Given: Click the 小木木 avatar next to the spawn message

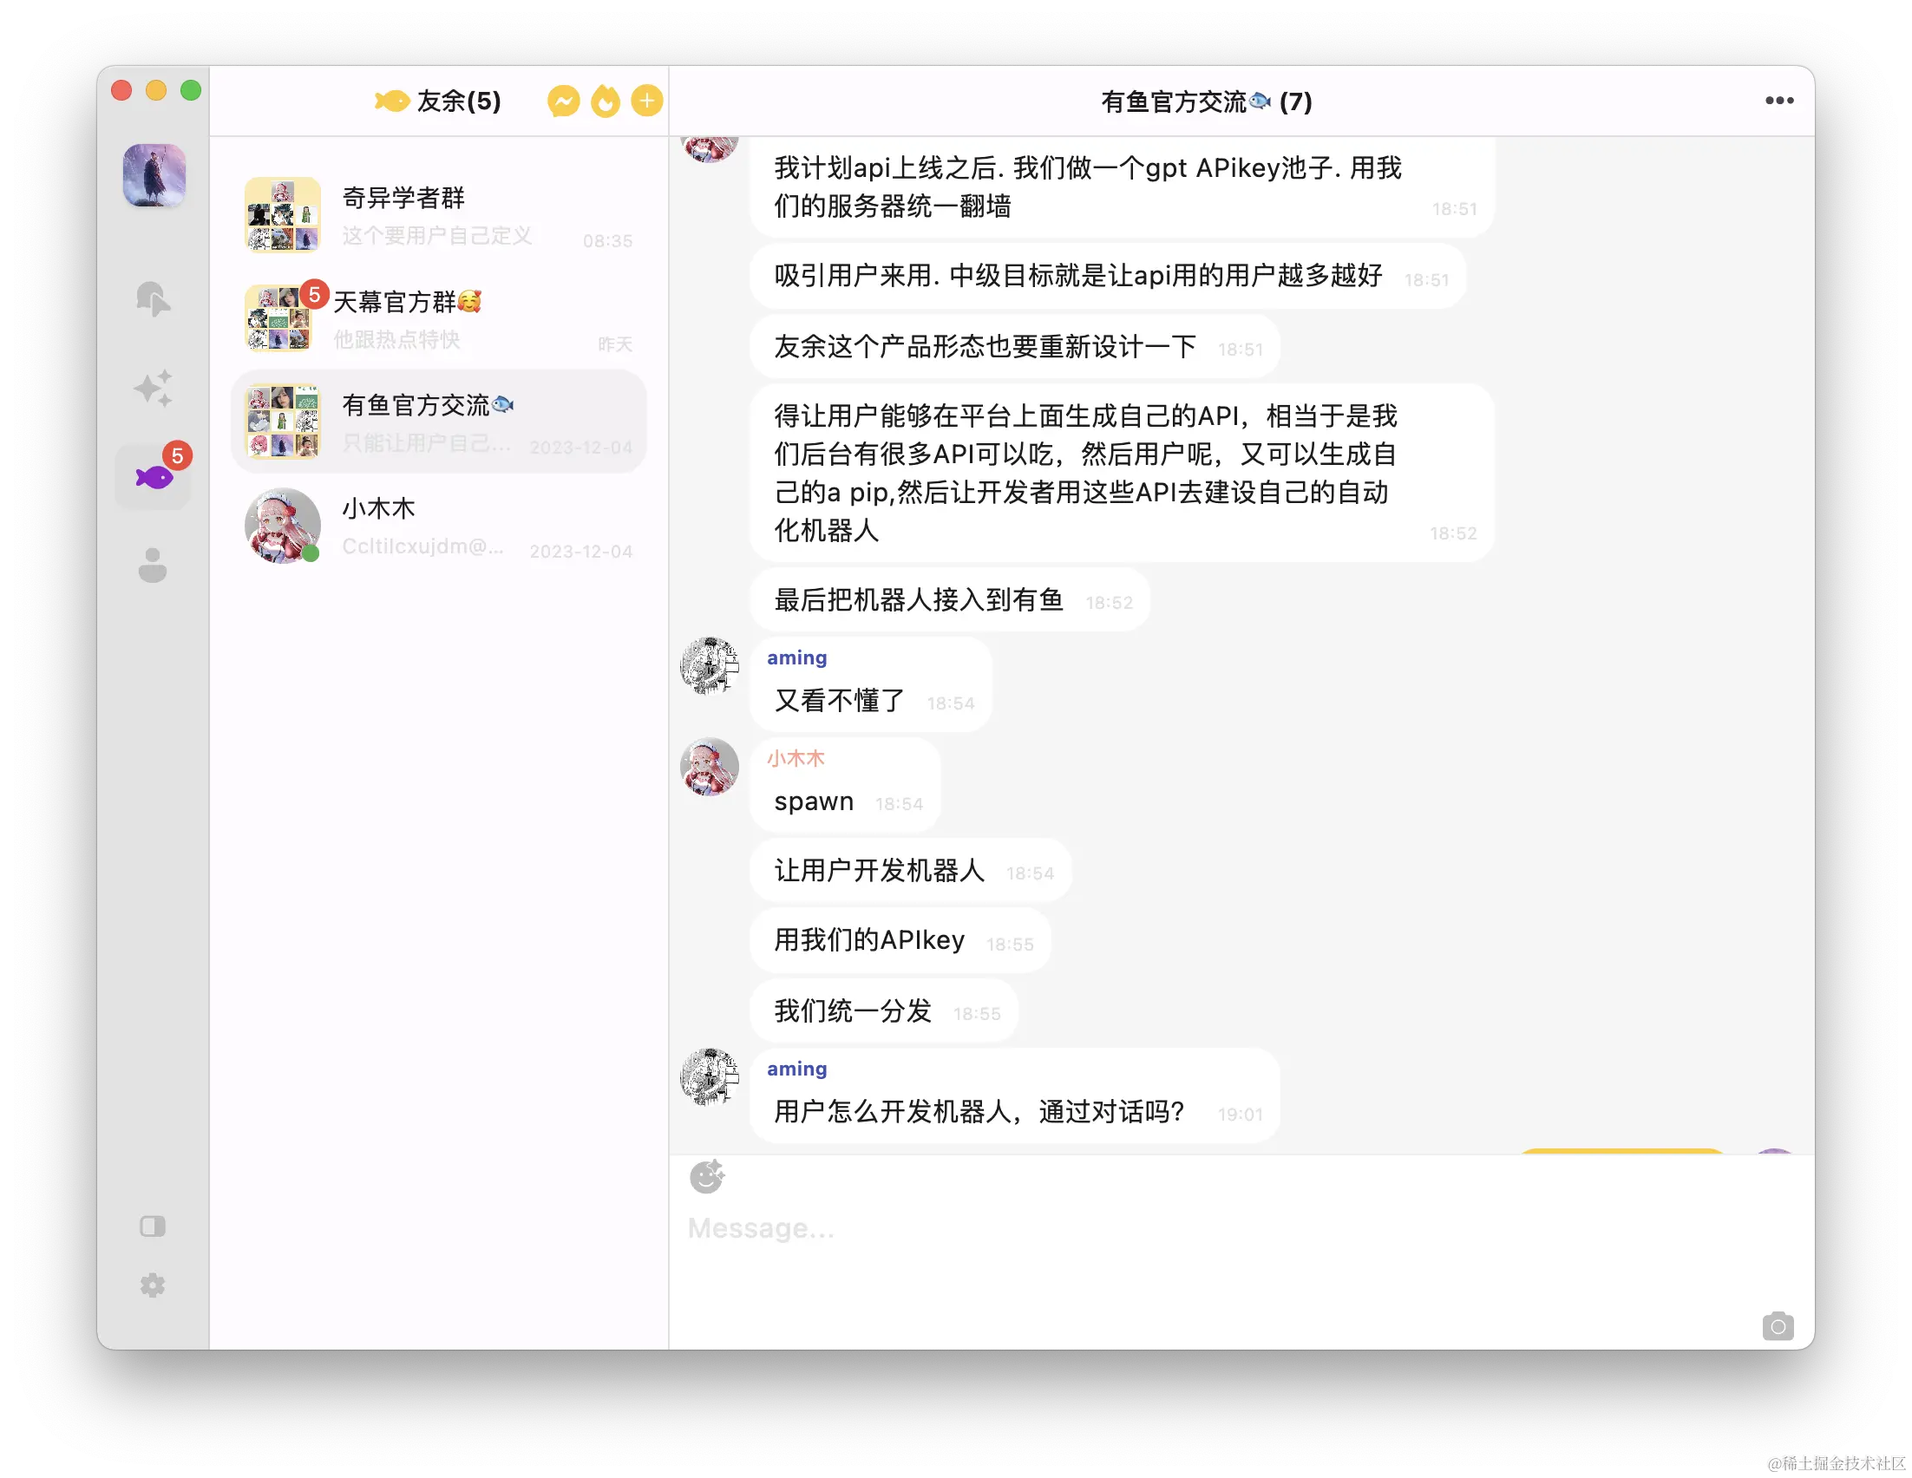Looking at the screenshot, I should [x=709, y=768].
